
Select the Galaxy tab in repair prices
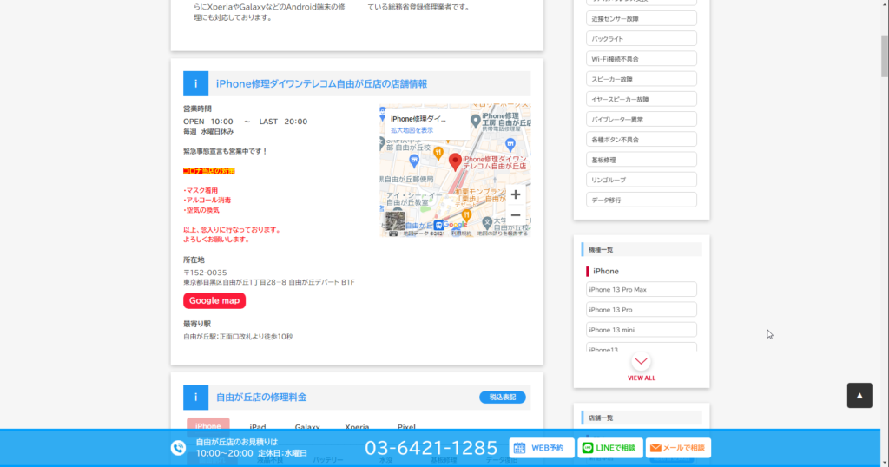[307, 427]
